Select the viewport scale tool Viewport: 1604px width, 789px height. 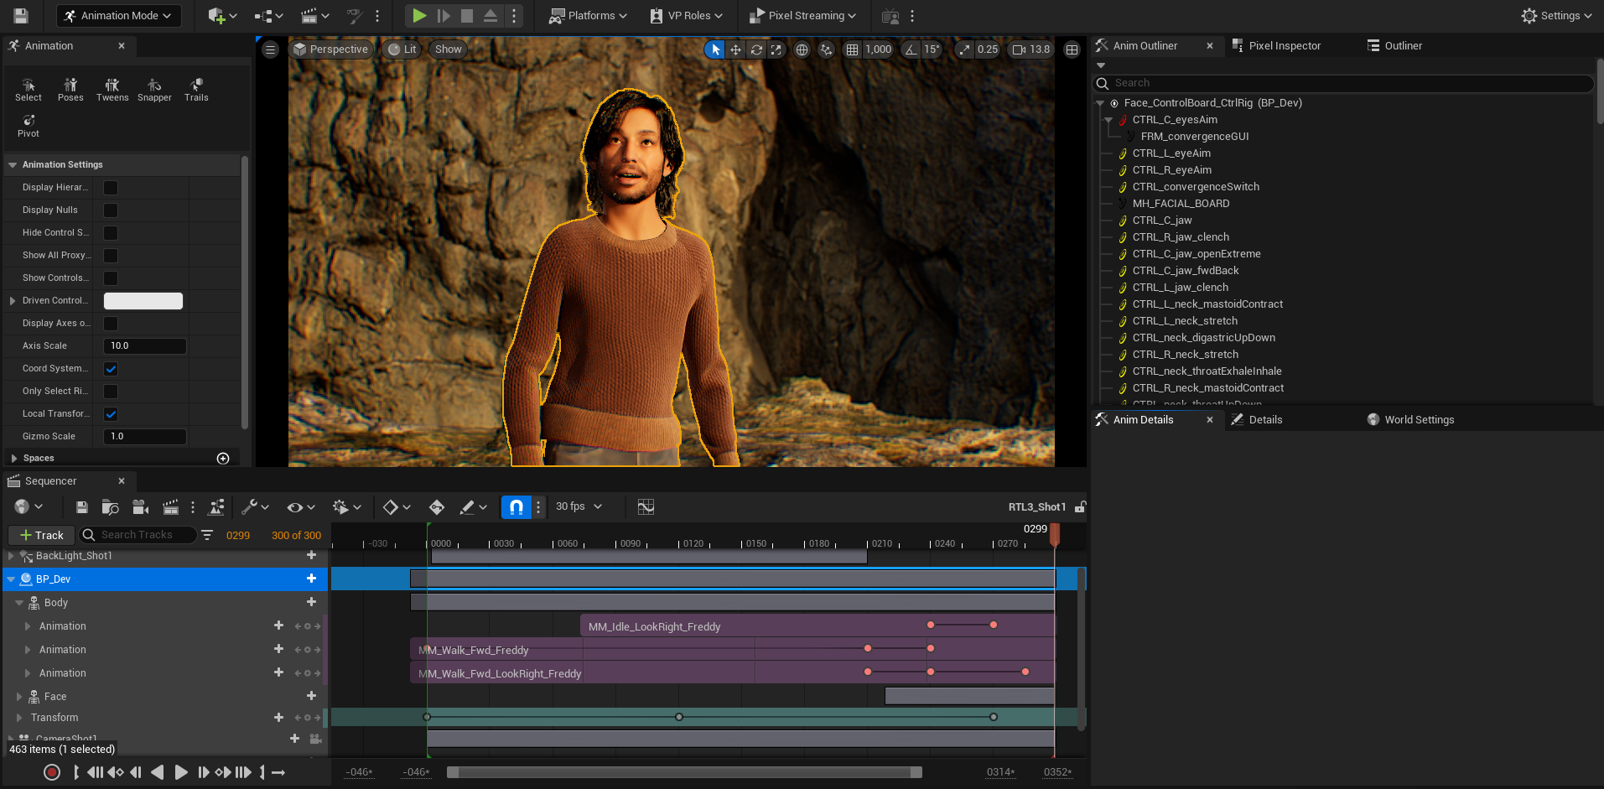click(776, 49)
